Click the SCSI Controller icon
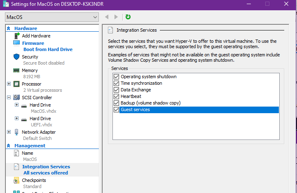 (x=16, y=98)
